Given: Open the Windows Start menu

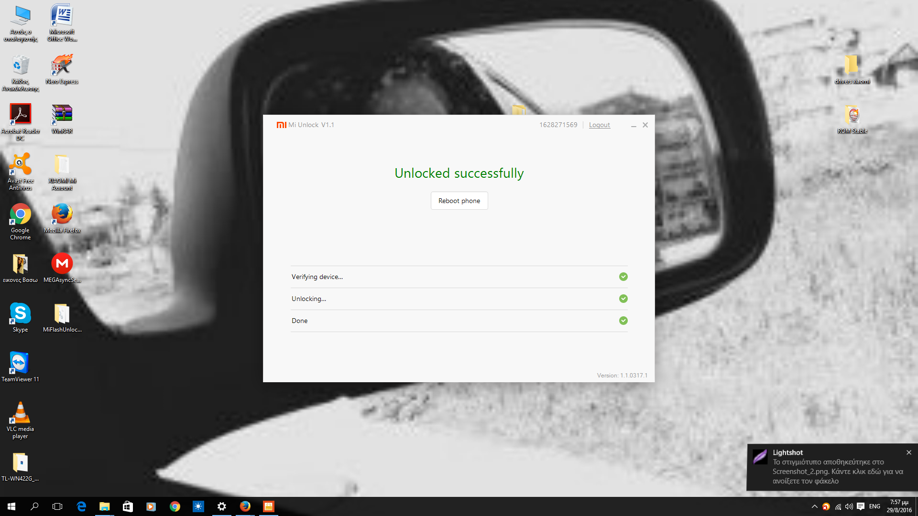Looking at the screenshot, I should 11,506.
